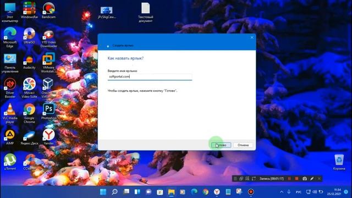This screenshot has width=352, height=198.
Task: Open the media player icon in taskbar
Action: (183, 192)
